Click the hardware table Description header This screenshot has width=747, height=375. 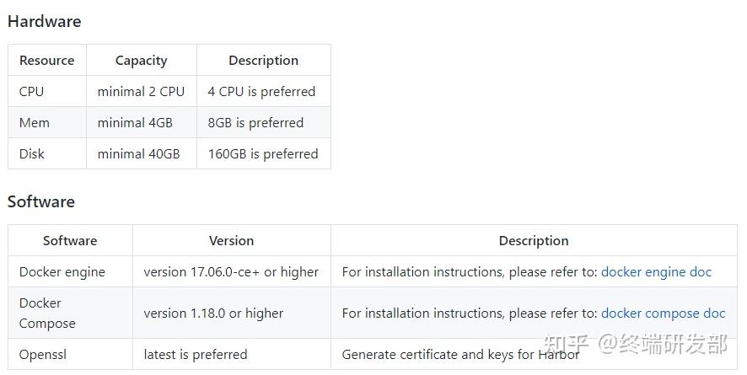tap(263, 61)
